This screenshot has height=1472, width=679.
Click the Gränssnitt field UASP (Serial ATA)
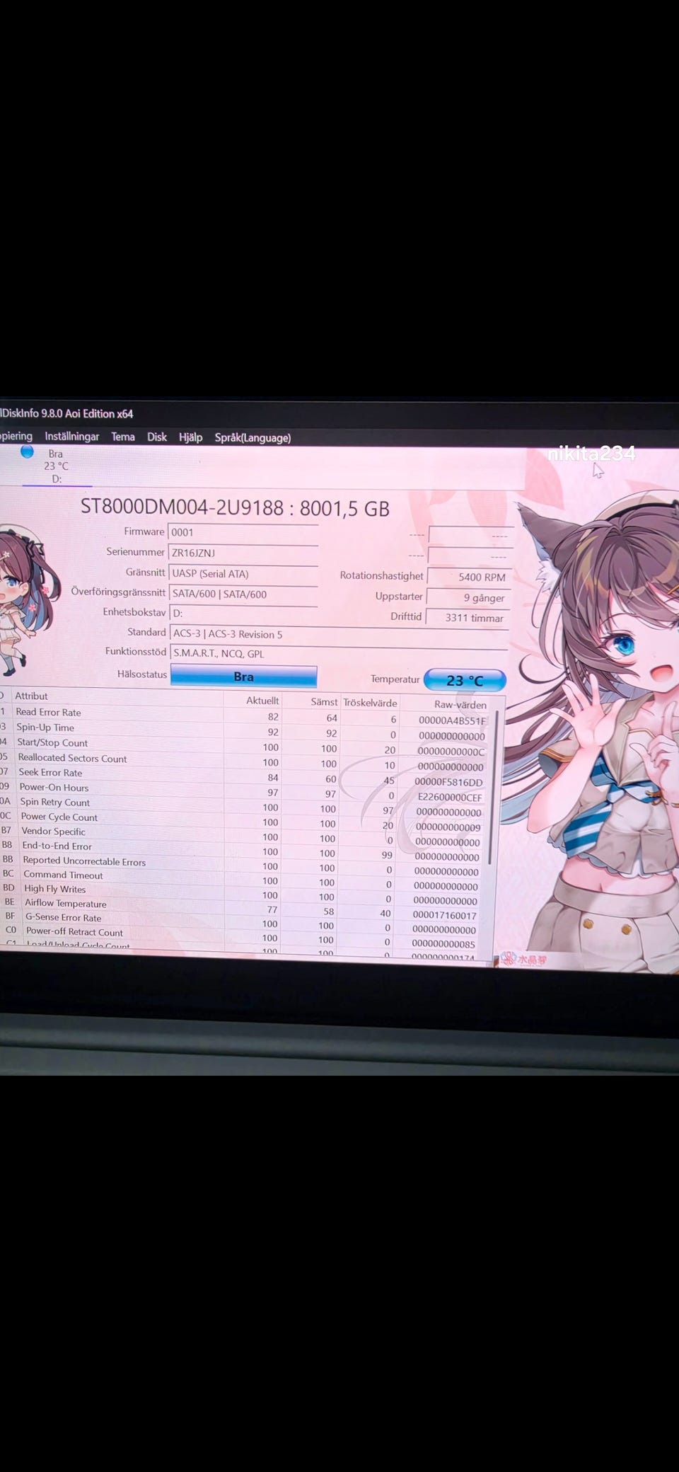pyautogui.click(x=243, y=573)
